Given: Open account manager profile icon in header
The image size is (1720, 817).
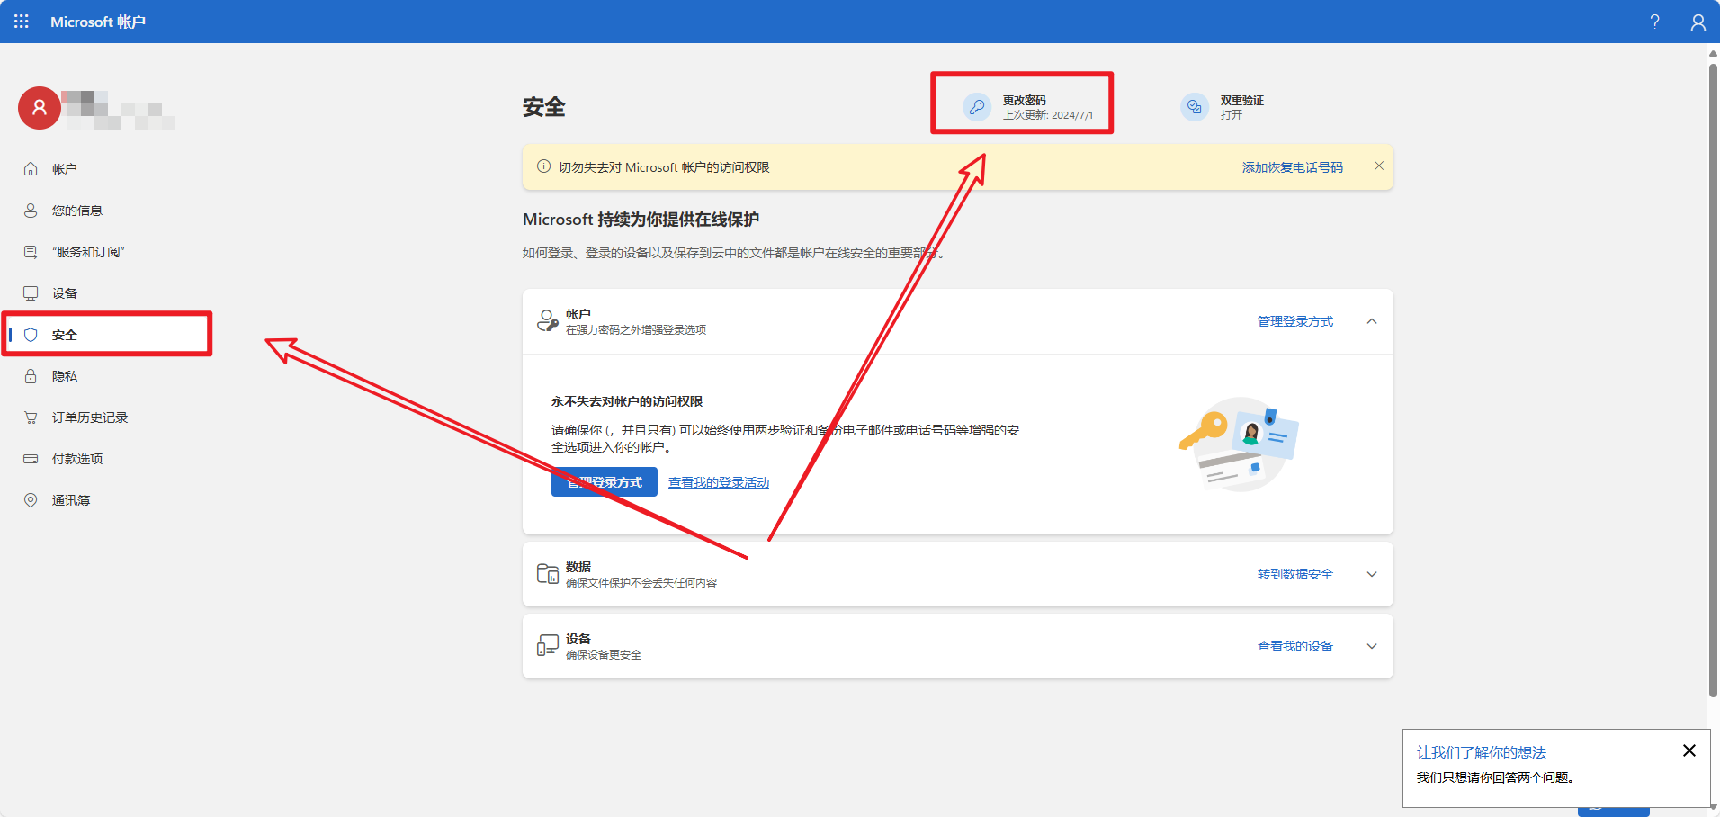Looking at the screenshot, I should click(x=1698, y=22).
